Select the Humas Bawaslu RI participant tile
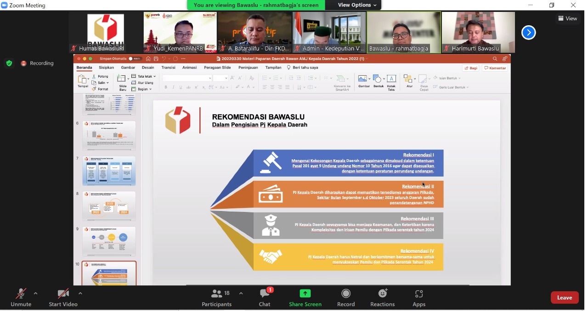This screenshot has width=588, height=311. coord(106,32)
